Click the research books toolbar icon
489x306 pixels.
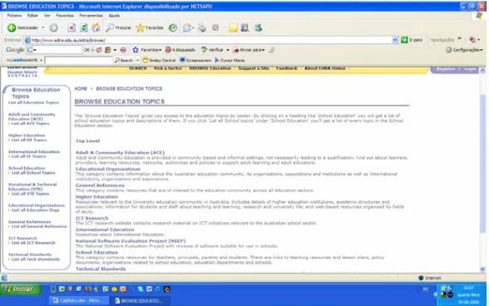244,27
